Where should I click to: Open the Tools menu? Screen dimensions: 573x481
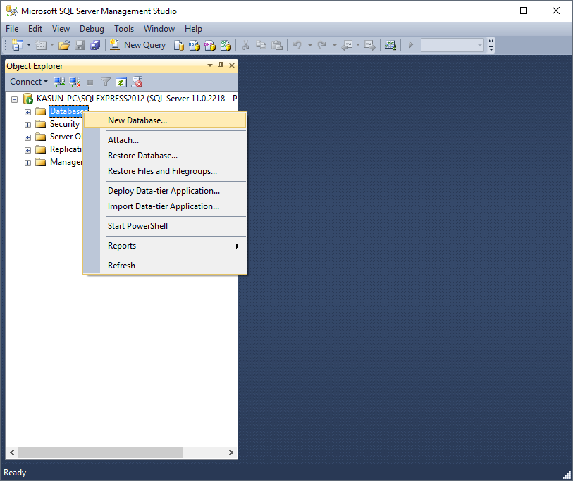click(124, 28)
